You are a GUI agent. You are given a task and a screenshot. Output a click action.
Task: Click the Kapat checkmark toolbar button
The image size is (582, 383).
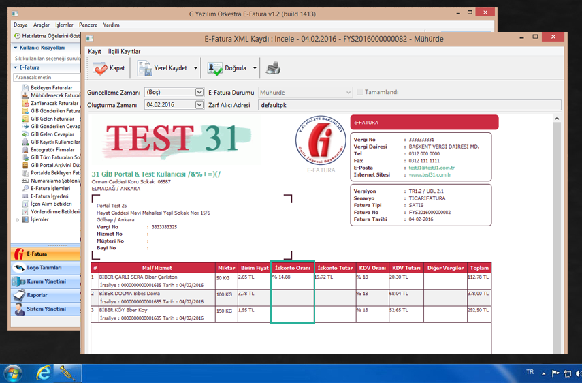pos(108,68)
